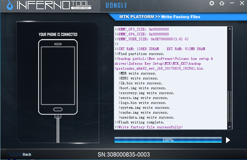
Task: Click the Inferno flame logo
Action: [10, 5]
